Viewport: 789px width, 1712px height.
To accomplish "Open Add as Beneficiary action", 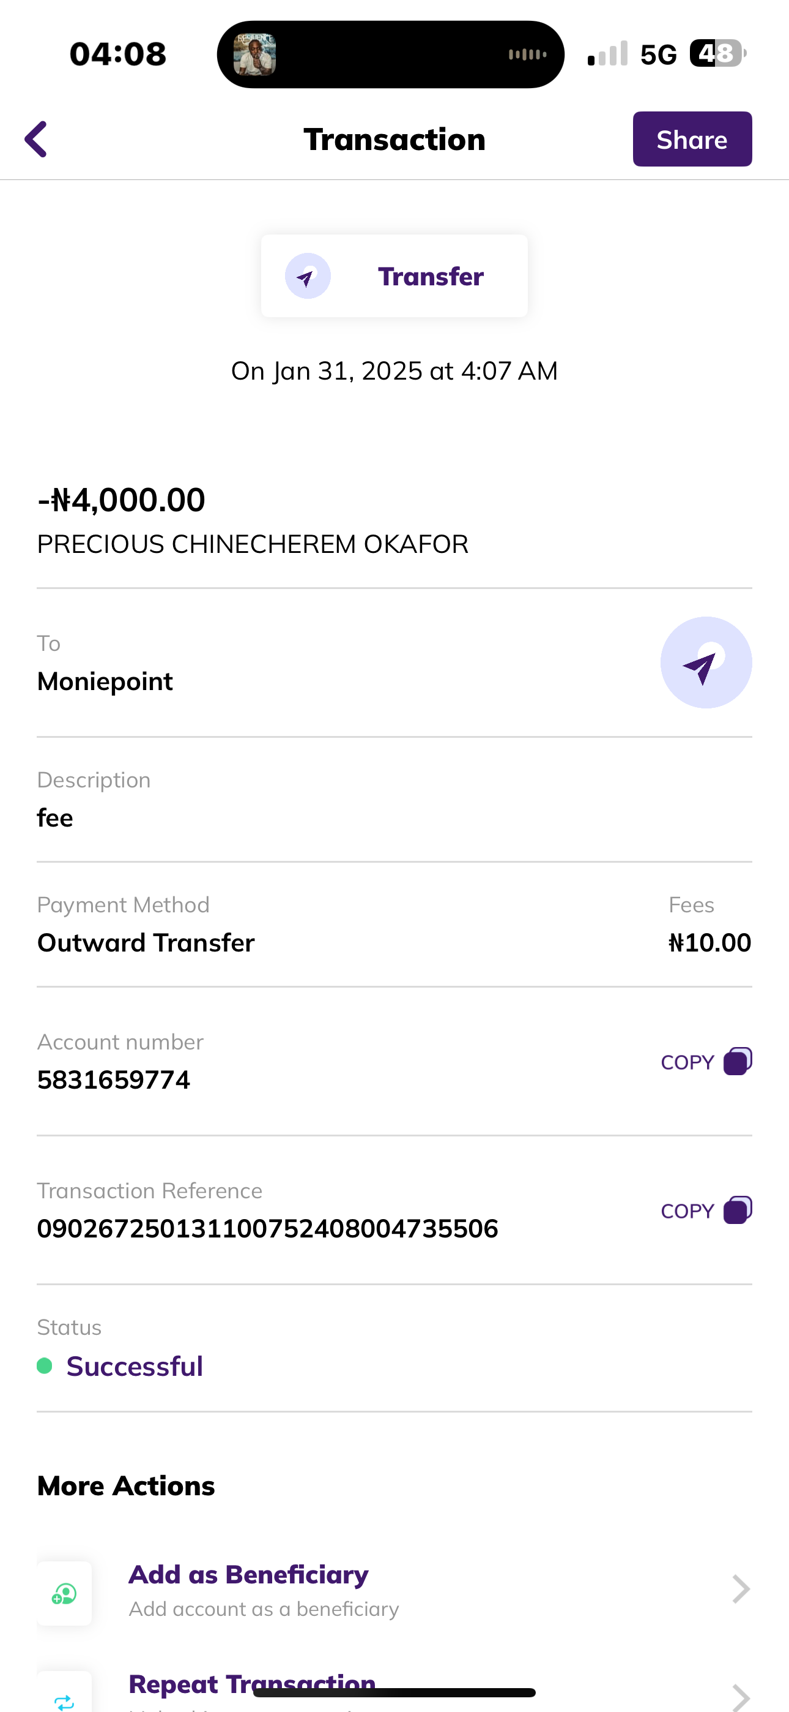I will point(248,1575).
